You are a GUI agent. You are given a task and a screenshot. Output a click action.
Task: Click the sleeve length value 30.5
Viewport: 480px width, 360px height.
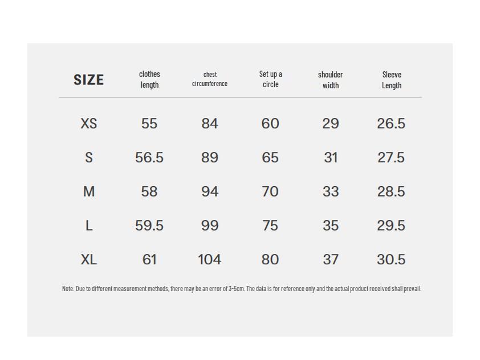pos(391,260)
